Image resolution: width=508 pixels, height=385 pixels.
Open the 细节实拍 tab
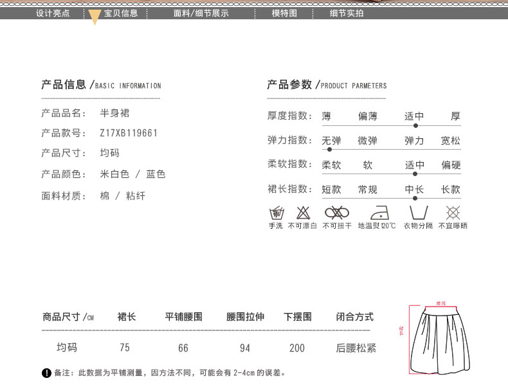(347, 13)
